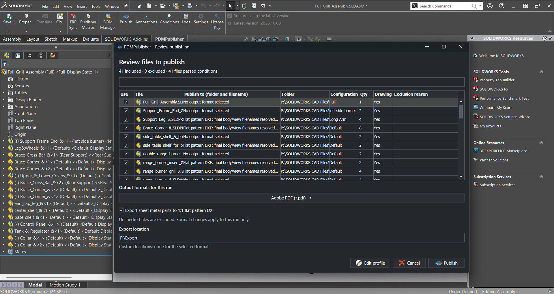Viewport: 554px width, 294px height.
Task: Open PDMPublisher Settings
Action: 201,19
